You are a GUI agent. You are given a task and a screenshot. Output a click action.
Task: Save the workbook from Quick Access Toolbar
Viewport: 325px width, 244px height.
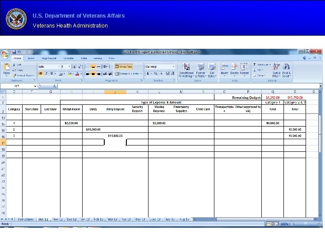coord(14,52)
